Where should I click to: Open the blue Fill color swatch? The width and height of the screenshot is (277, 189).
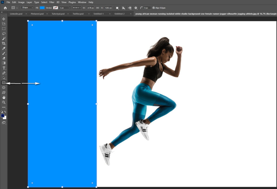[x=42, y=8]
